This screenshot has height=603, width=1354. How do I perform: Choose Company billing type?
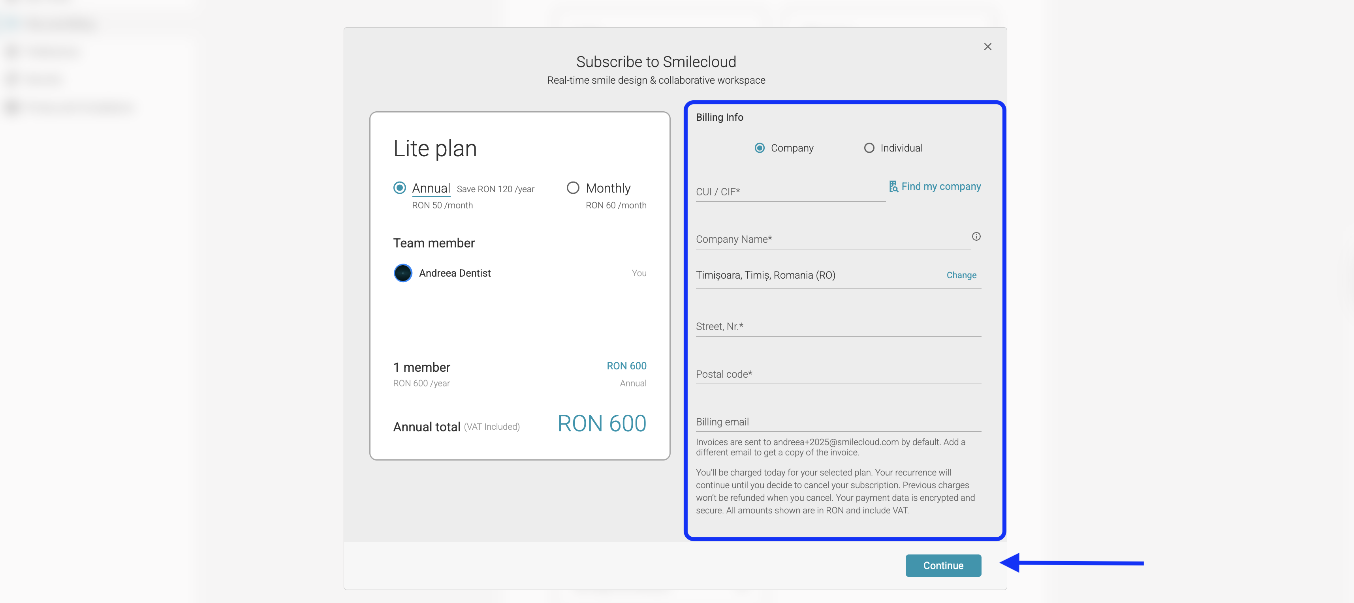click(x=760, y=148)
